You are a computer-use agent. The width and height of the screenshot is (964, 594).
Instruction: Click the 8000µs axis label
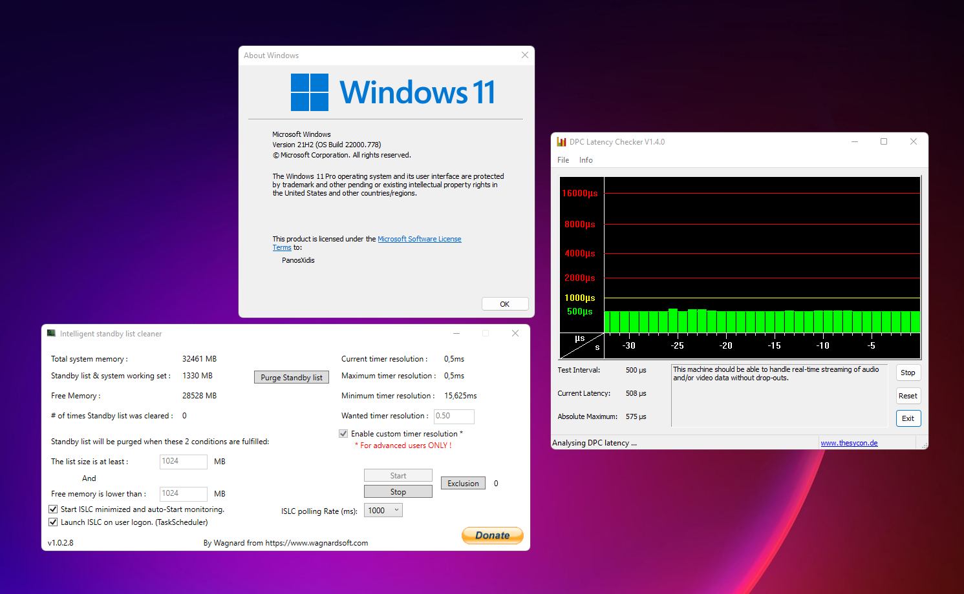coord(580,224)
